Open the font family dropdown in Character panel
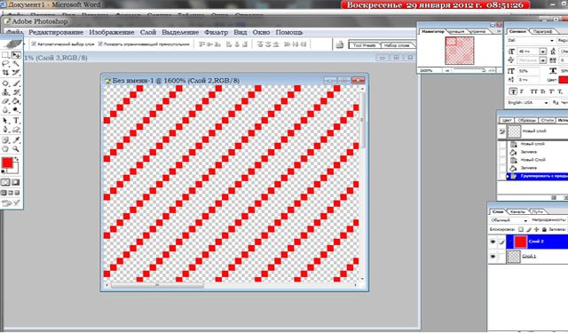568x334 pixels. click(531, 40)
